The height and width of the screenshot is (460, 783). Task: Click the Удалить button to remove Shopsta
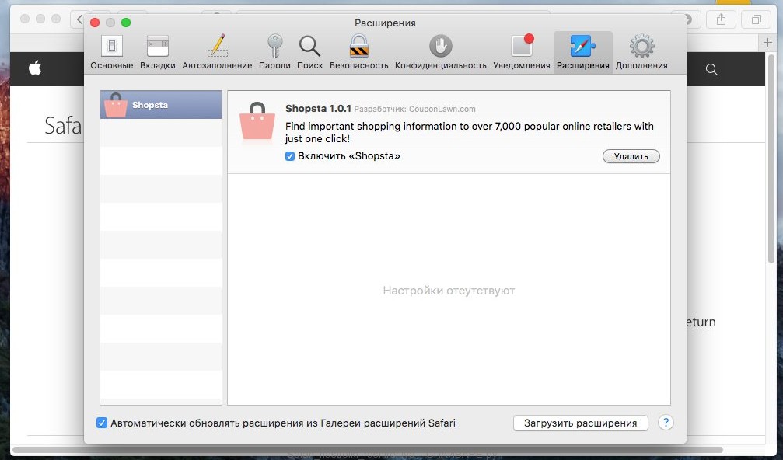point(631,156)
